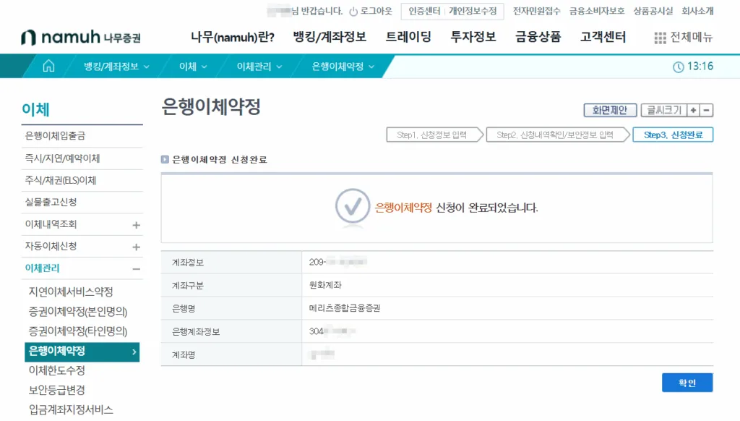Decrease font size with minus button
Image resolution: width=740 pixels, height=421 pixels.
tap(707, 110)
